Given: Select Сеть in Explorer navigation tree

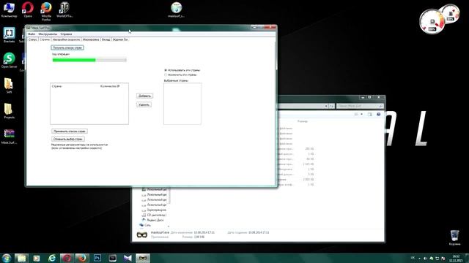Looking at the screenshot, I should tap(145, 225).
